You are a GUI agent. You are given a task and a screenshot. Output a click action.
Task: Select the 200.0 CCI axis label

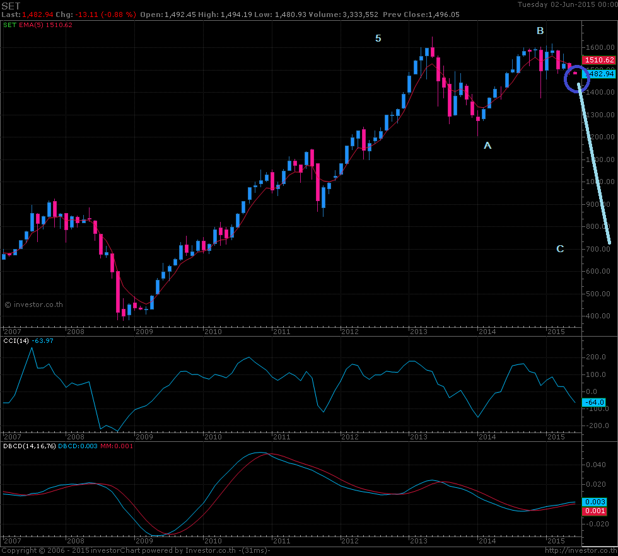click(x=596, y=357)
